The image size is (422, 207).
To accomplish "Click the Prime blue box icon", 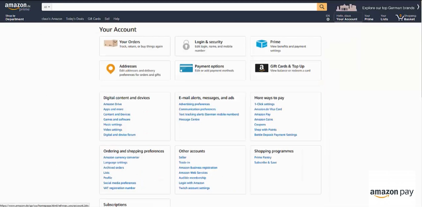I will click(261, 44).
